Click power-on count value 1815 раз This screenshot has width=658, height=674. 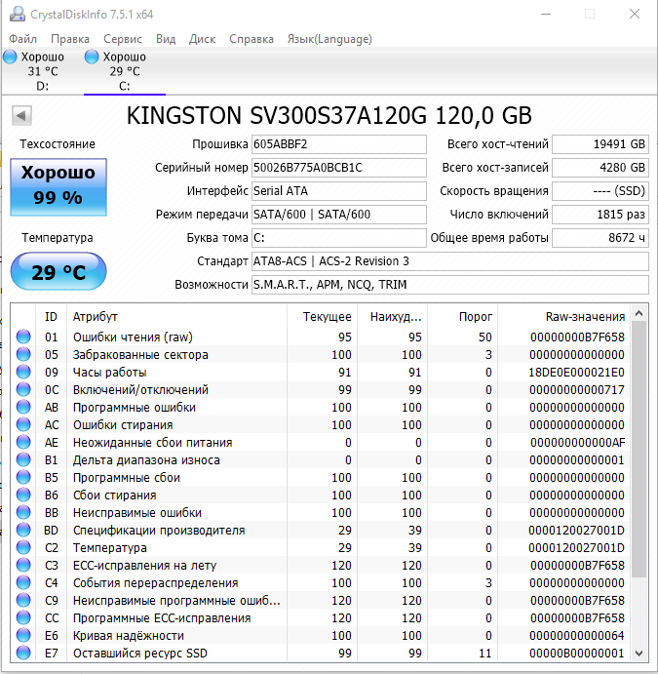[x=600, y=214]
